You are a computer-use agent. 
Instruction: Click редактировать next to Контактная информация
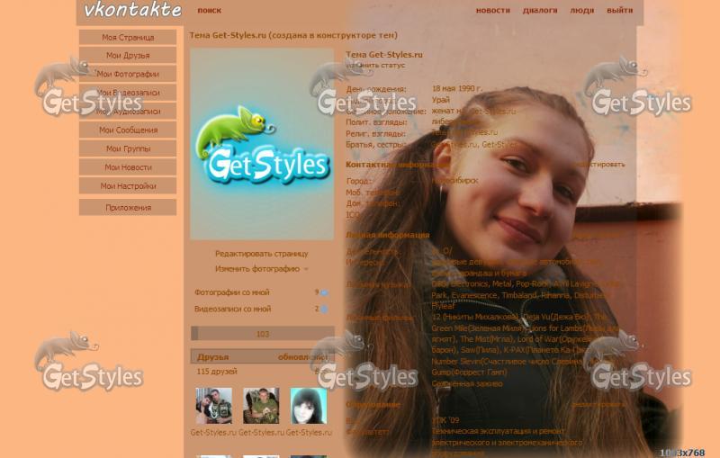(599, 165)
